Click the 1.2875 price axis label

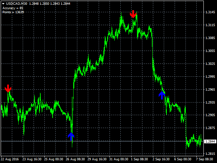tap(210, 128)
